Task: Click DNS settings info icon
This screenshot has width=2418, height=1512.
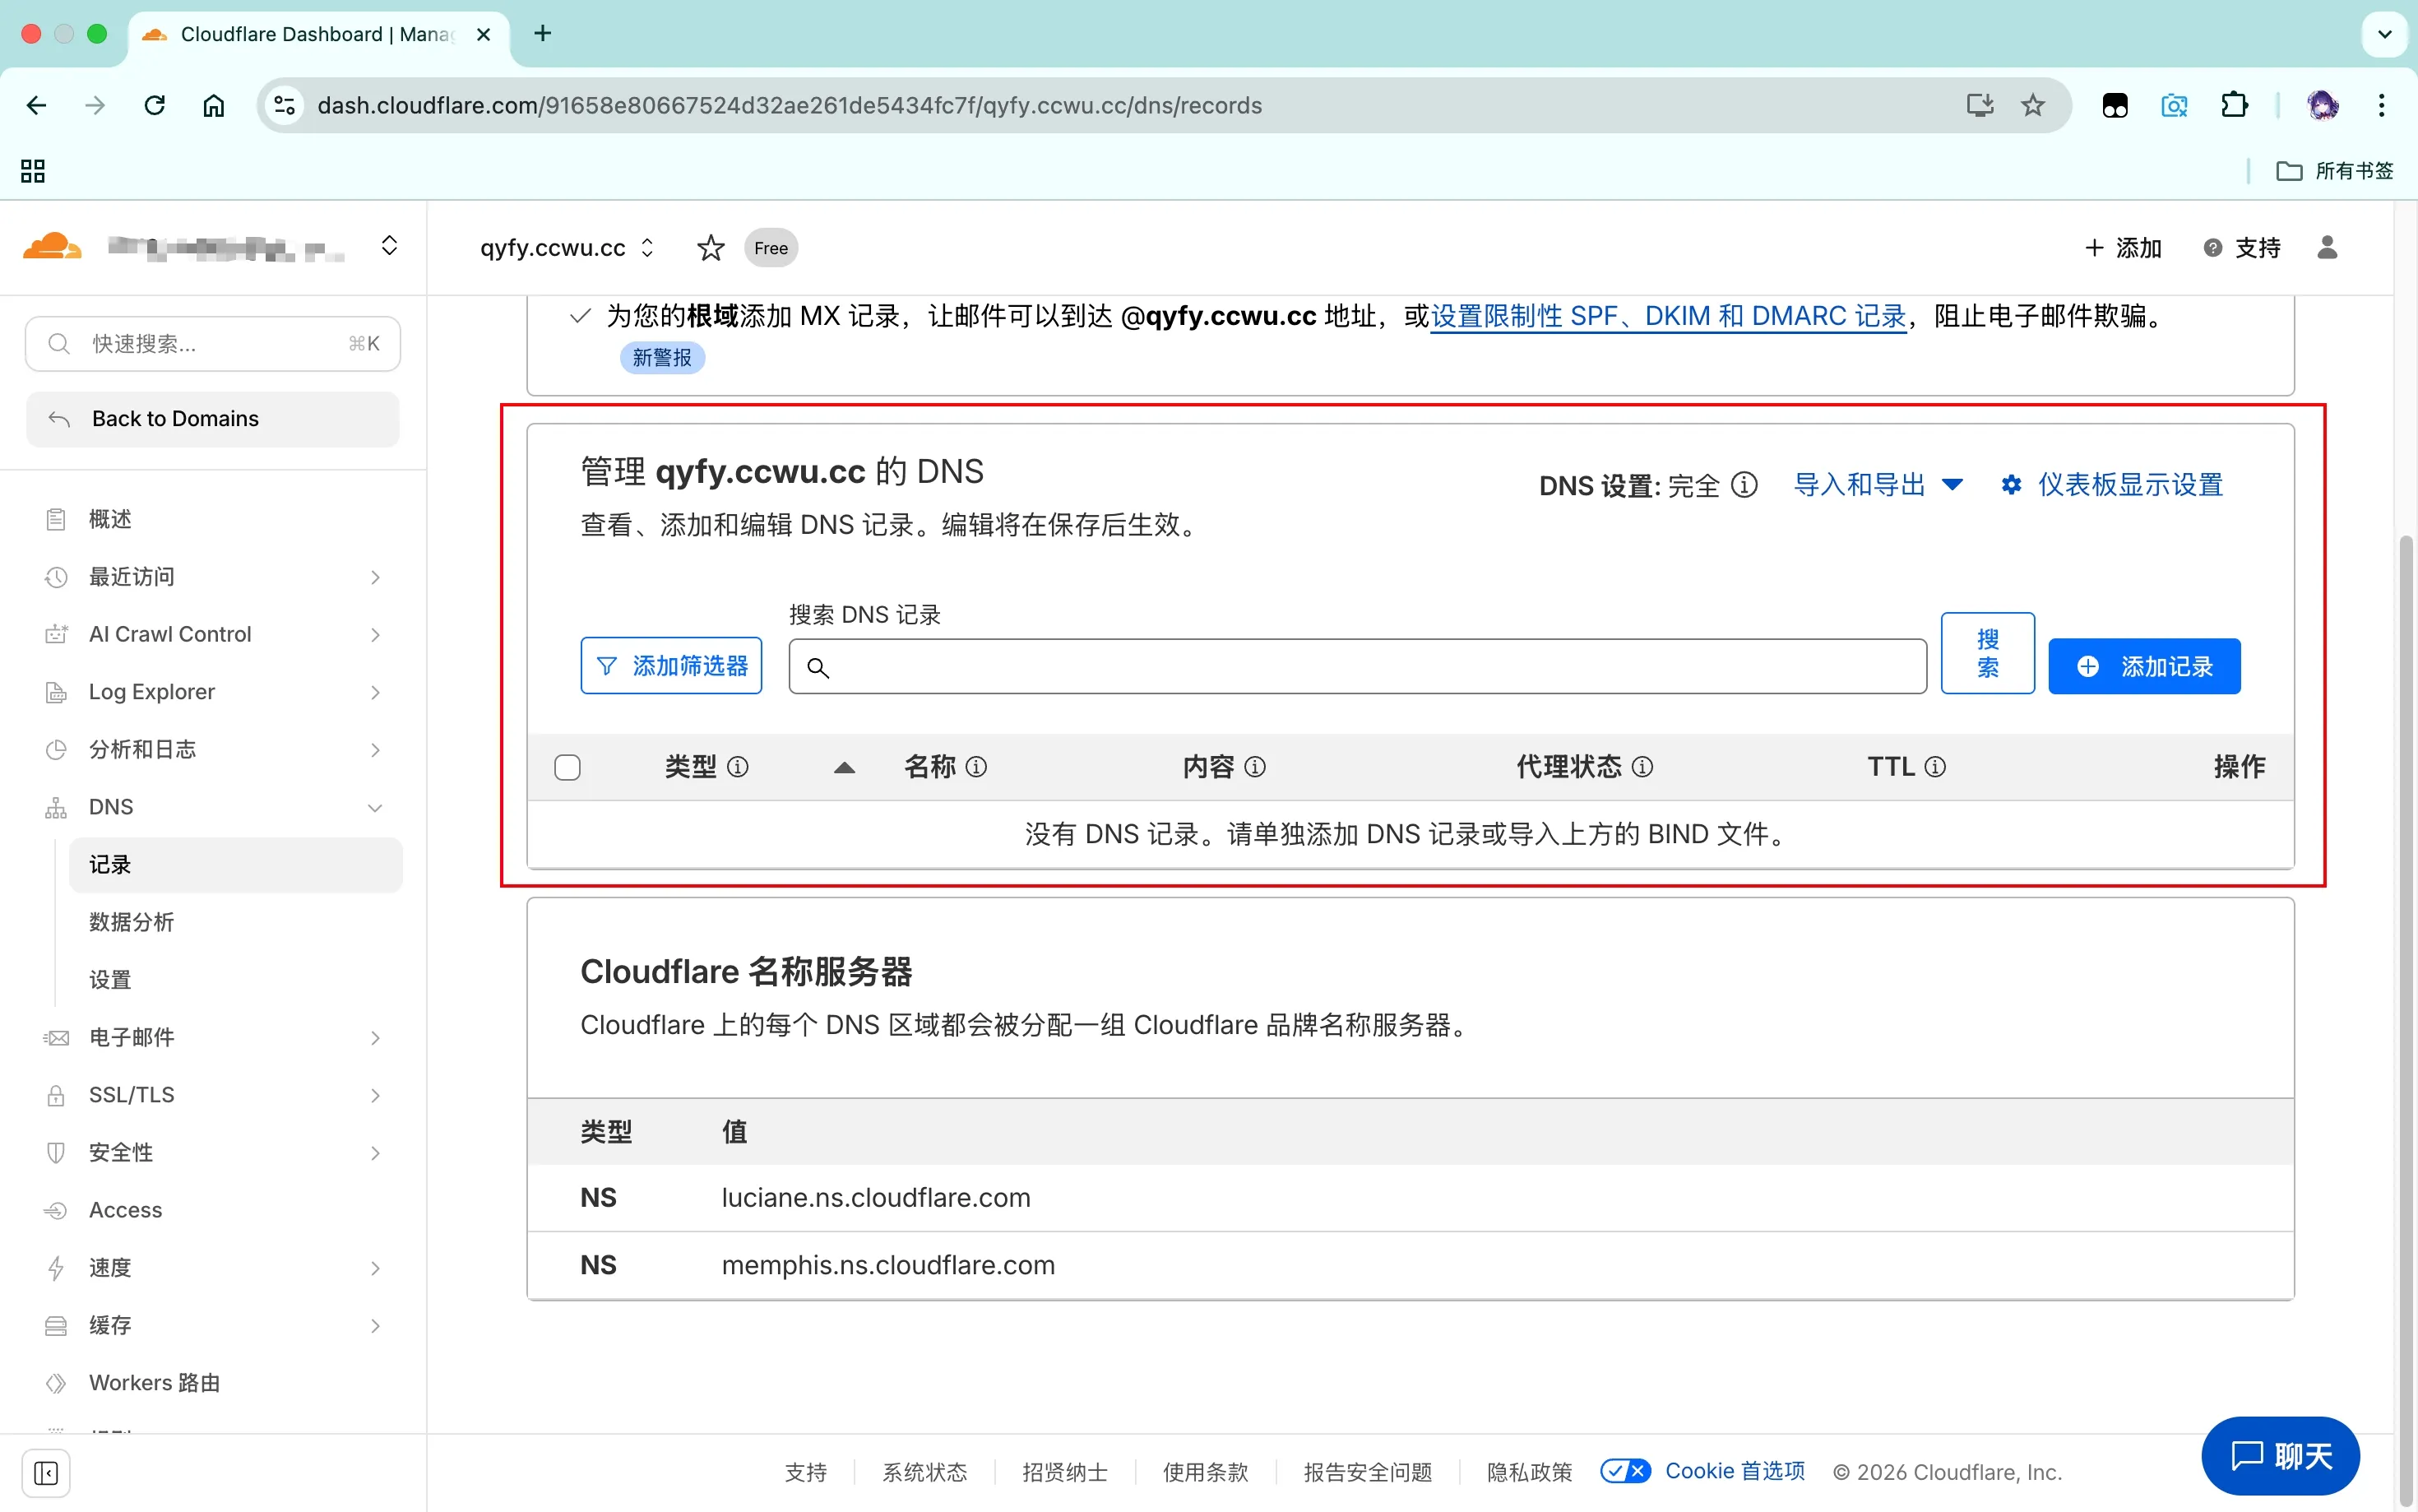Action: [x=1744, y=485]
